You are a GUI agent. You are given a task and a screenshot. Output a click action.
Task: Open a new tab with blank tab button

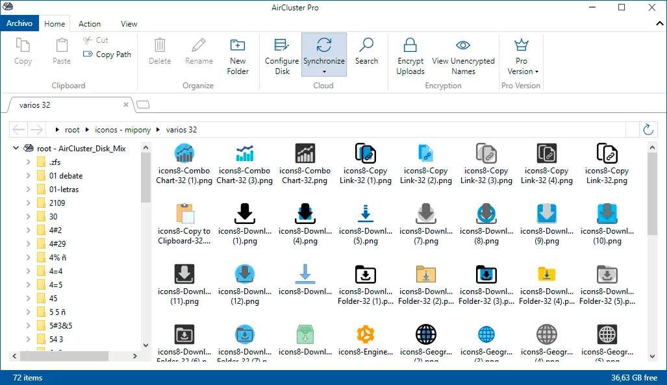(x=143, y=105)
